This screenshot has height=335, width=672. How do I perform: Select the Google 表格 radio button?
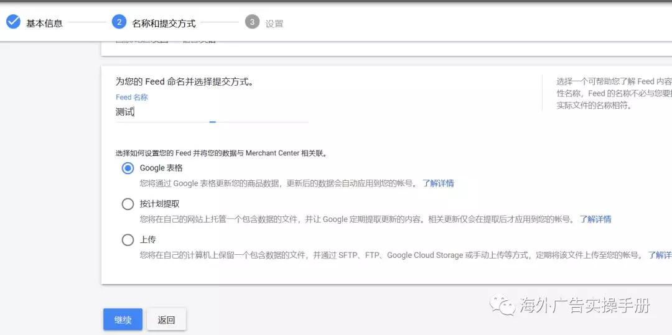128,168
